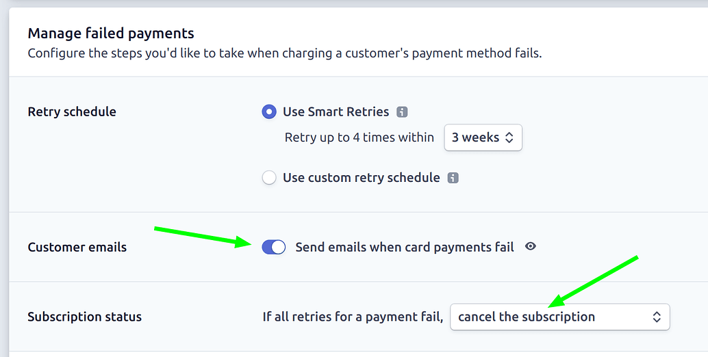Click the Manage failed payments heading

pos(111,33)
